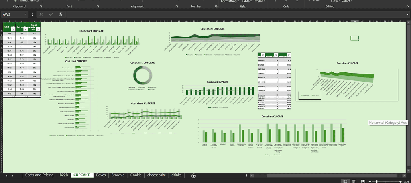This screenshot has width=411, height=183.
Task: Open the Cookie sheet tab
Action: tap(136, 175)
